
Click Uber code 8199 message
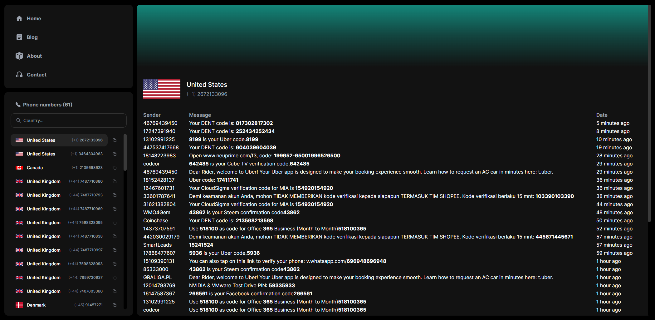[x=224, y=139]
